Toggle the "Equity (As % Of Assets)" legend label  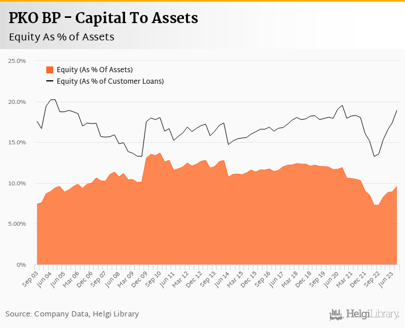[x=94, y=70]
